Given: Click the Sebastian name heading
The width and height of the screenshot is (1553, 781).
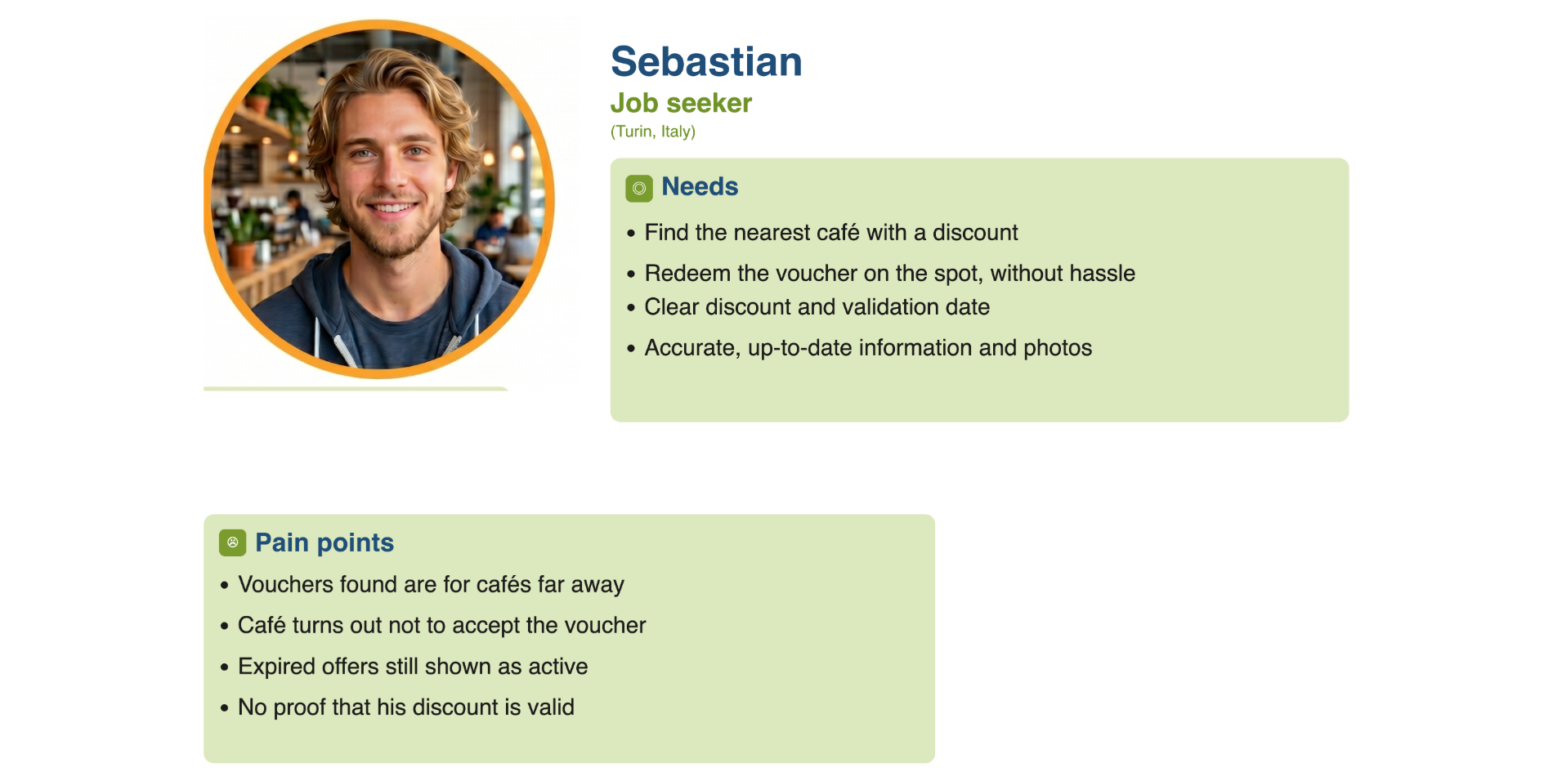Looking at the screenshot, I should [x=706, y=62].
